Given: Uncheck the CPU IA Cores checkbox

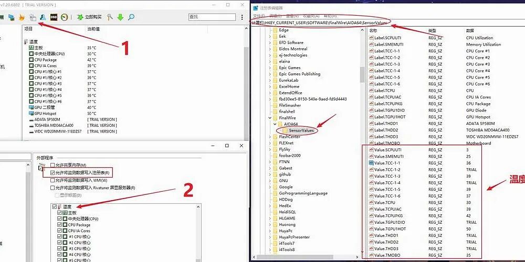Looking at the screenshot, I should pos(60,231).
